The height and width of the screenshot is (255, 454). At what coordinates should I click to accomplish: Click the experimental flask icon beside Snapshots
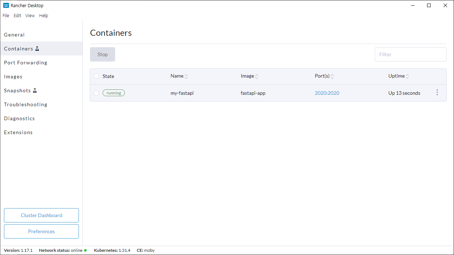pyautogui.click(x=35, y=90)
